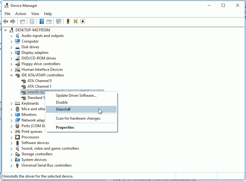Click the update driver software toolbar icon
The height and width of the screenshot is (181, 246).
[x=68, y=21]
